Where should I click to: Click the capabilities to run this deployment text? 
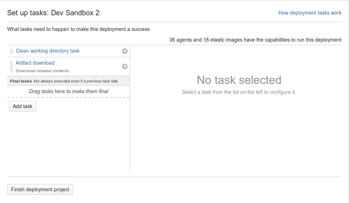click(x=292, y=40)
